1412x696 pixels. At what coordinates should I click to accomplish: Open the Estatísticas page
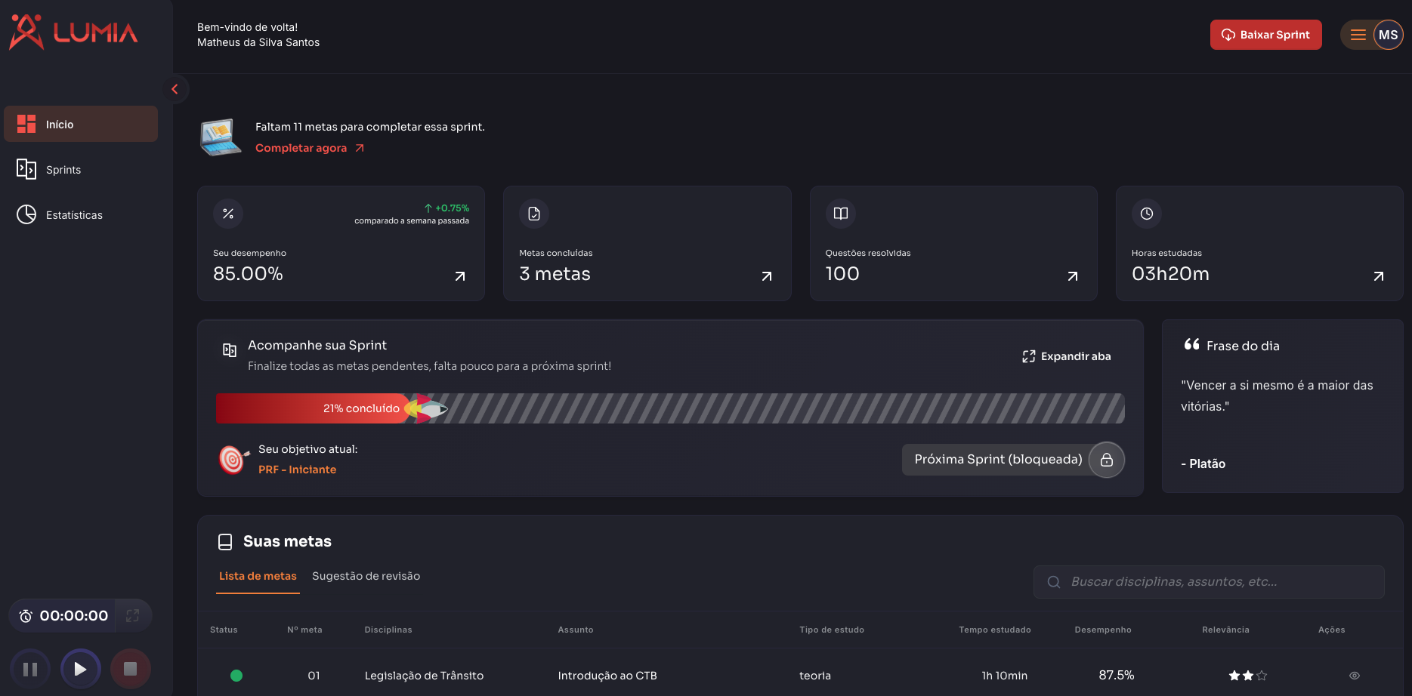click(74, 215)
